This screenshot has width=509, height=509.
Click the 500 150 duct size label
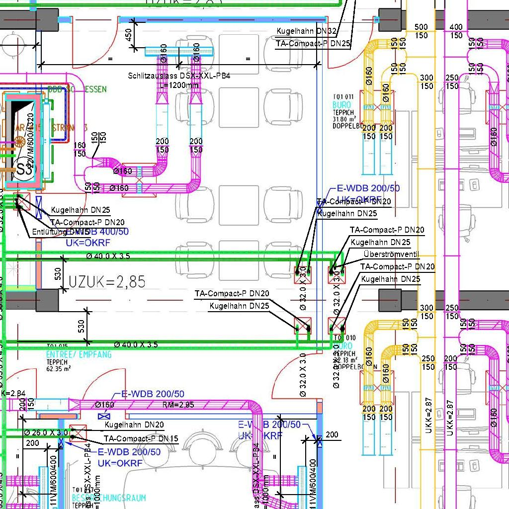(421, 31)
